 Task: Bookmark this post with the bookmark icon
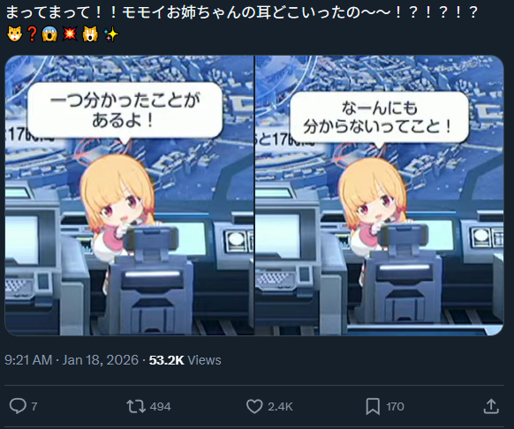373,406
